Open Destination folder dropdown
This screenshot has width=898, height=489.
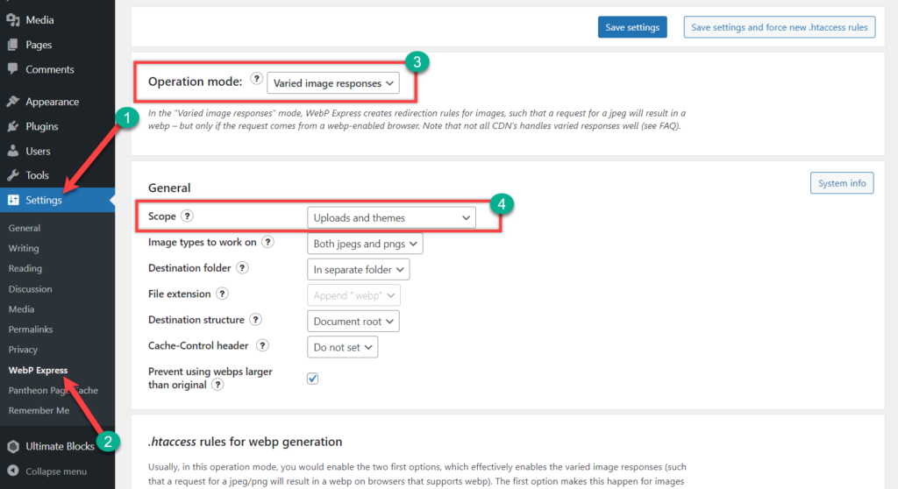point(358,269)
